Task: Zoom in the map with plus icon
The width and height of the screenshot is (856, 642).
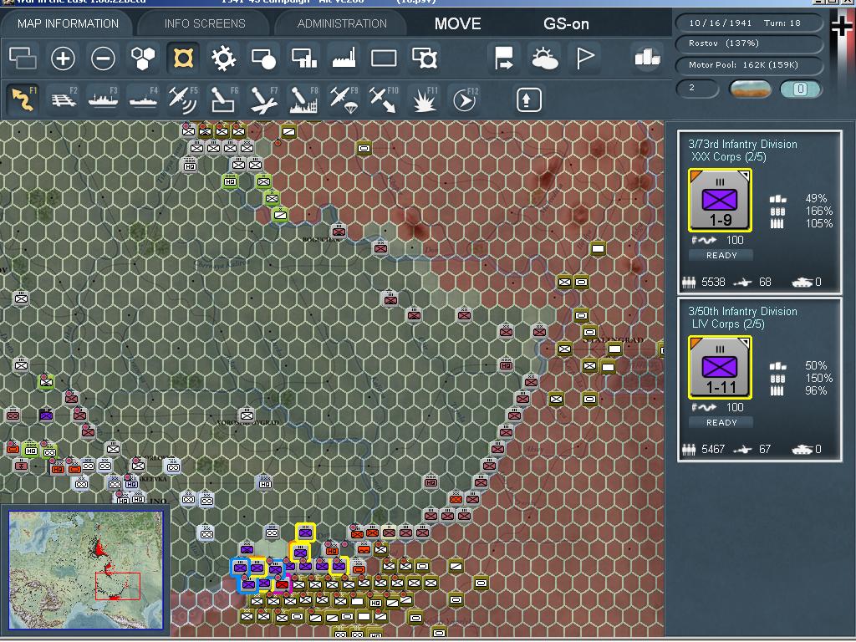Action: coord(63,59)
